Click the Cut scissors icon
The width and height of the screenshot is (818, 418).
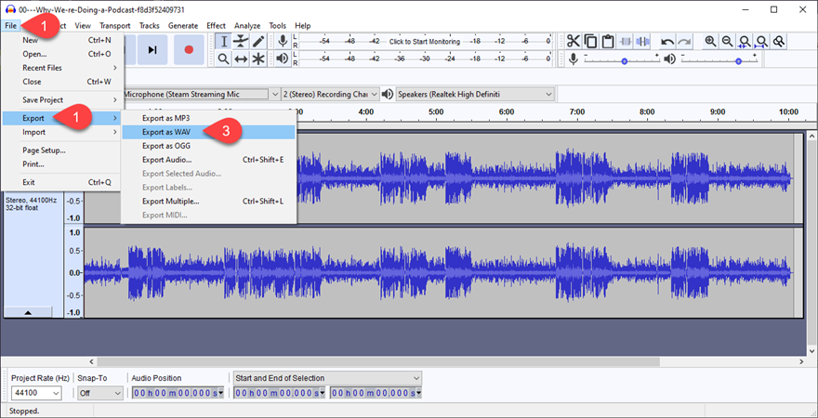pyautogui.click(x=573, y=42)
